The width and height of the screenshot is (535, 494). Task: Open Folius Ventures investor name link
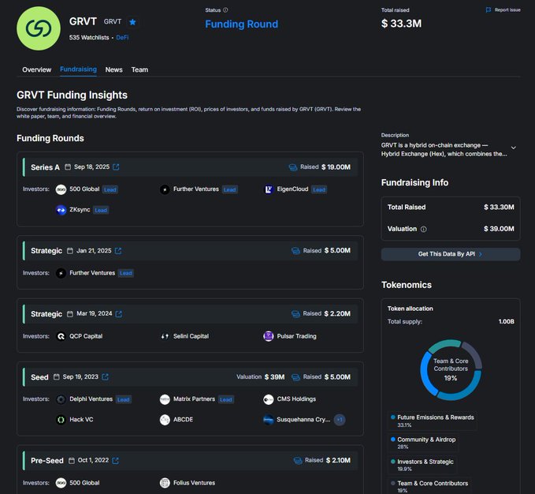click(194, 483)
